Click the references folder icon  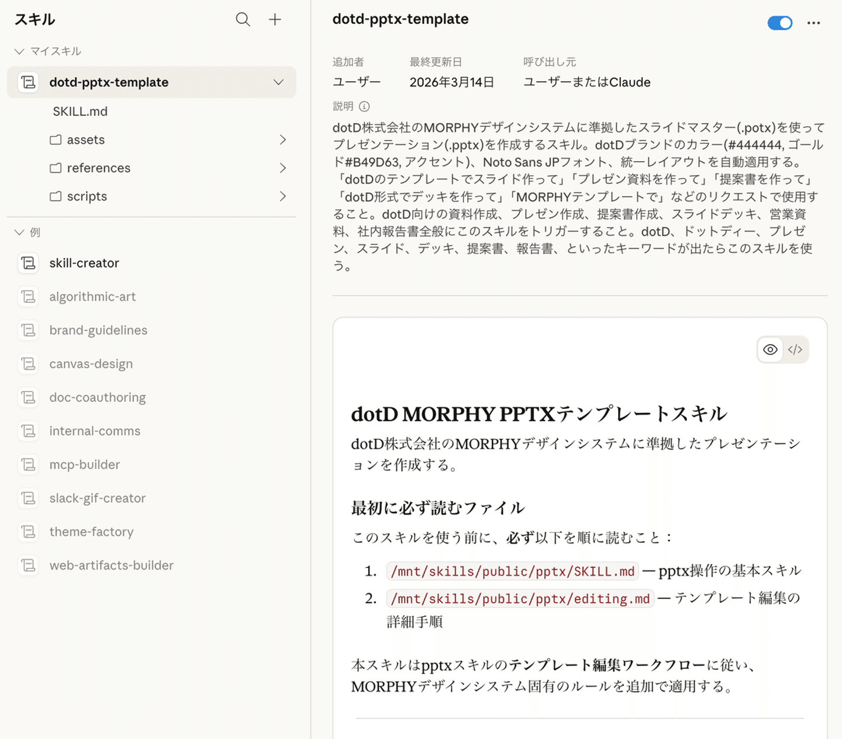[56, 168]
